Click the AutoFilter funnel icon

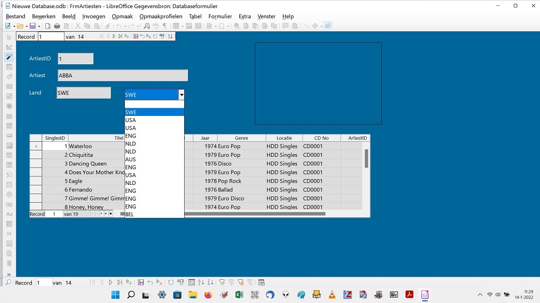pos(222,283)
